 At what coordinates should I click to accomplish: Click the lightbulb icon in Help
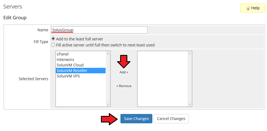click(x=248, y=8)
